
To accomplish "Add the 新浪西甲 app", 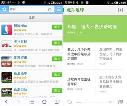I will coord(57,75).
